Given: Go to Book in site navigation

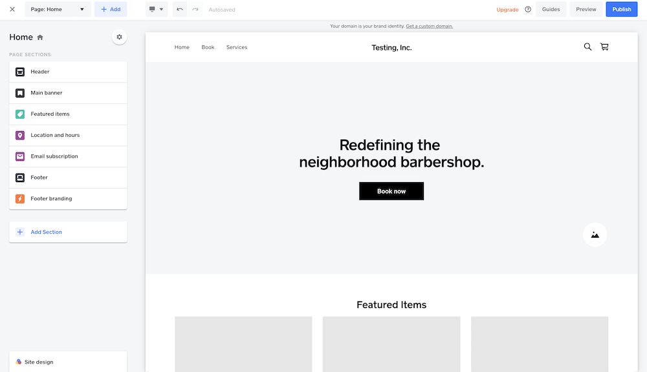Looking at the screenshot, I should 208,47.
